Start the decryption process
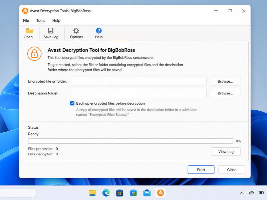 201,170
